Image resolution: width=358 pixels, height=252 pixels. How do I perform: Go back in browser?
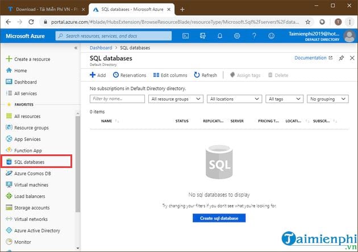(x=9, y=22)
